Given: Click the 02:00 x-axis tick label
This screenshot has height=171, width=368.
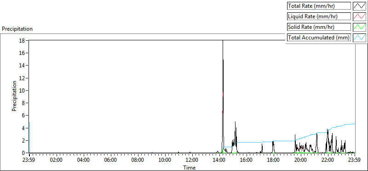Looking at the screenshot, I should click(57, 160).
